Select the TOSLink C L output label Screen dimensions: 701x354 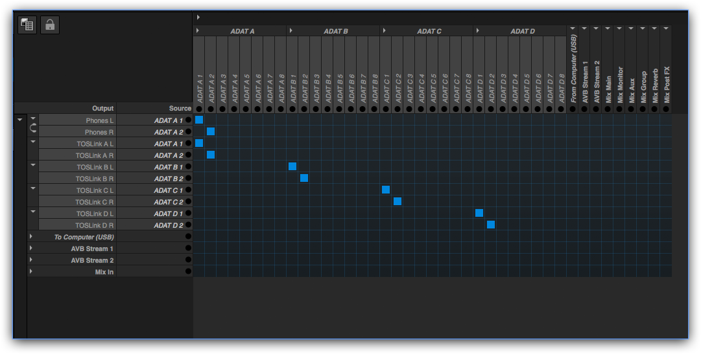95,190
